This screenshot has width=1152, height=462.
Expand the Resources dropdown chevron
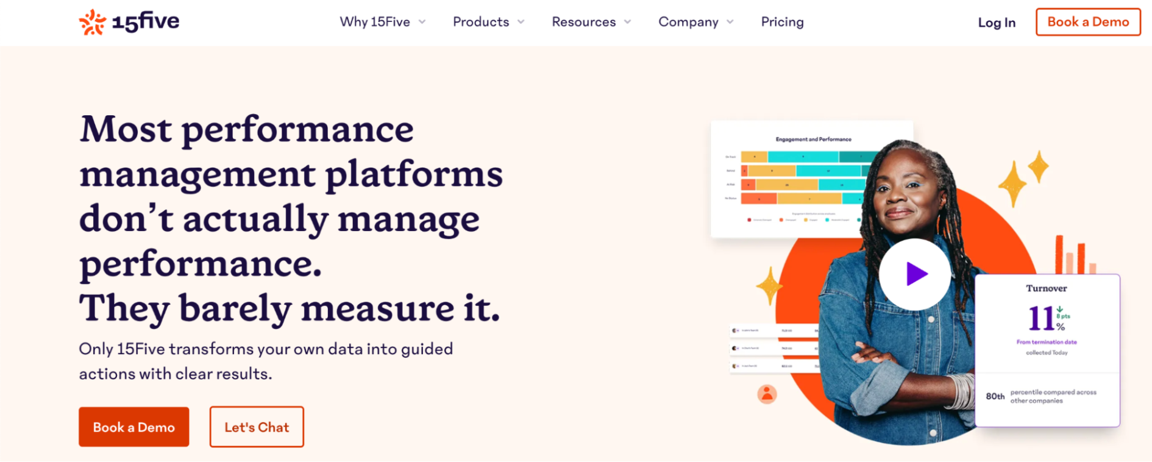pyautogui.click(x=628, y=22)
